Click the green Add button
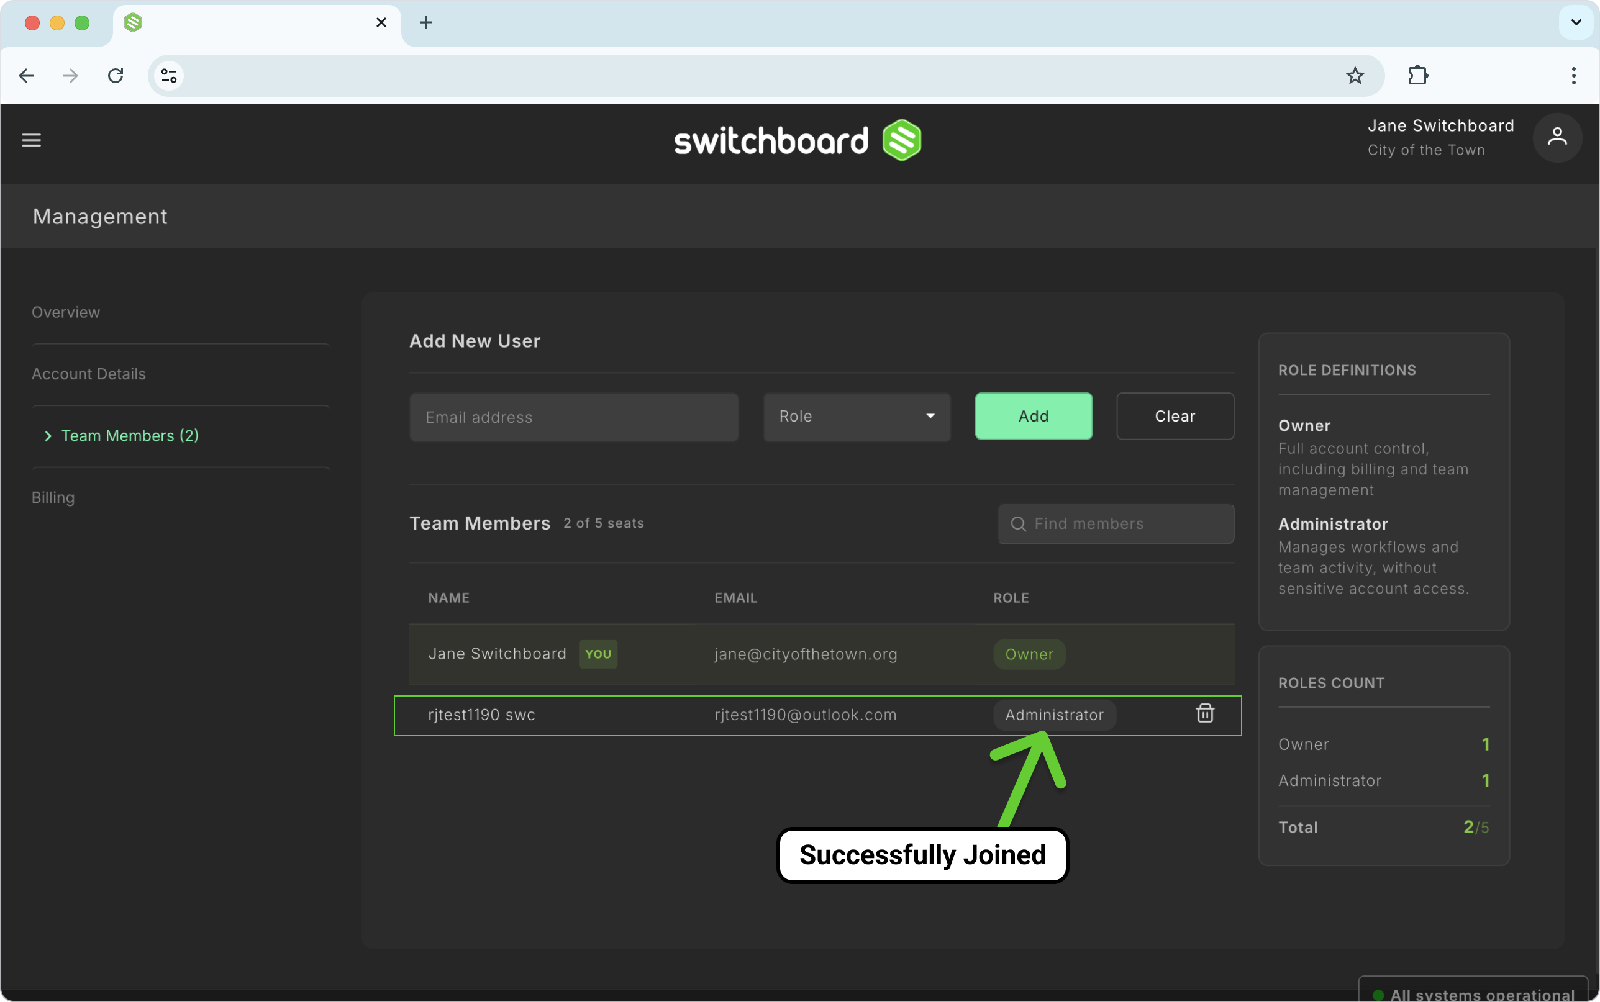This screenshot has height=1002, width=1600. click(x=1034, y=416)
